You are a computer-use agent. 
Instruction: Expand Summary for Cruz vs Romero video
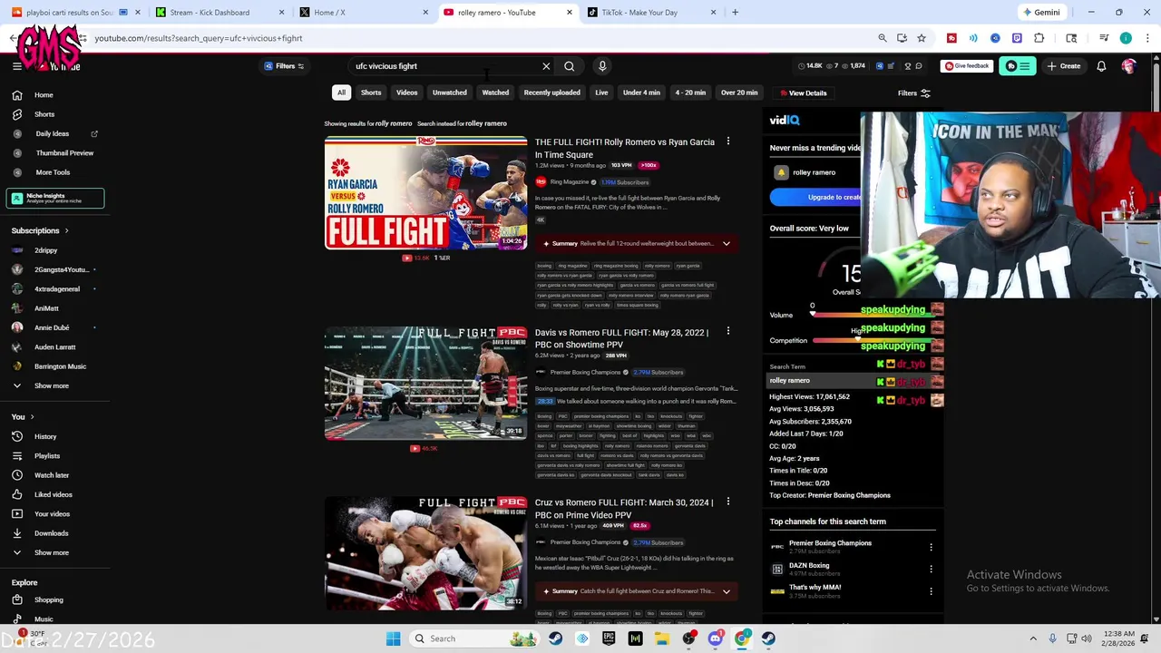[726, 591]
